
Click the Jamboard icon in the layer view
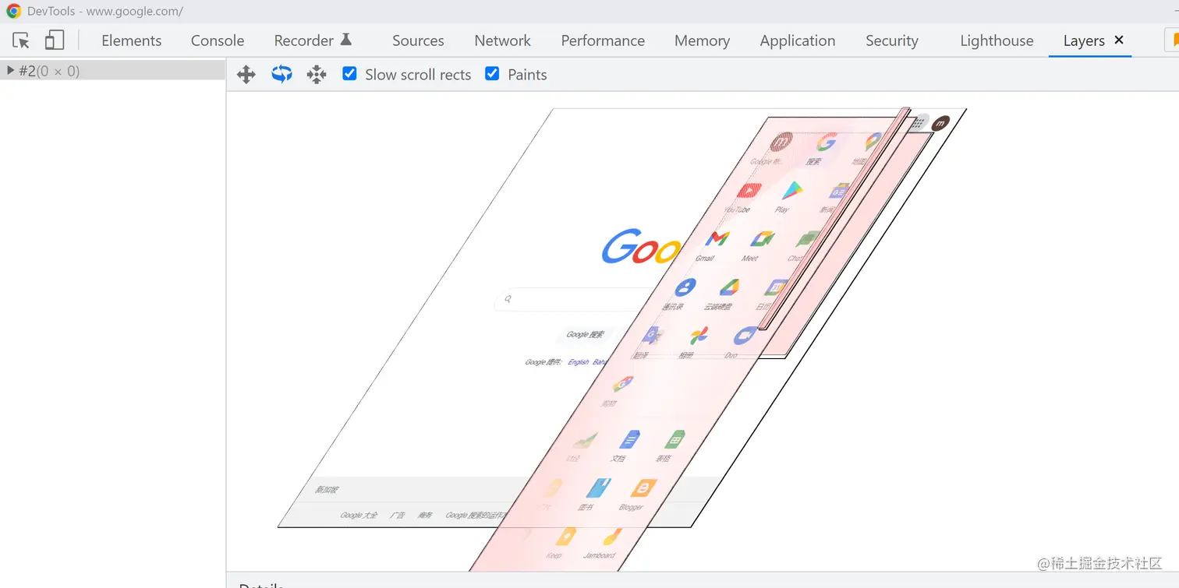611,537
